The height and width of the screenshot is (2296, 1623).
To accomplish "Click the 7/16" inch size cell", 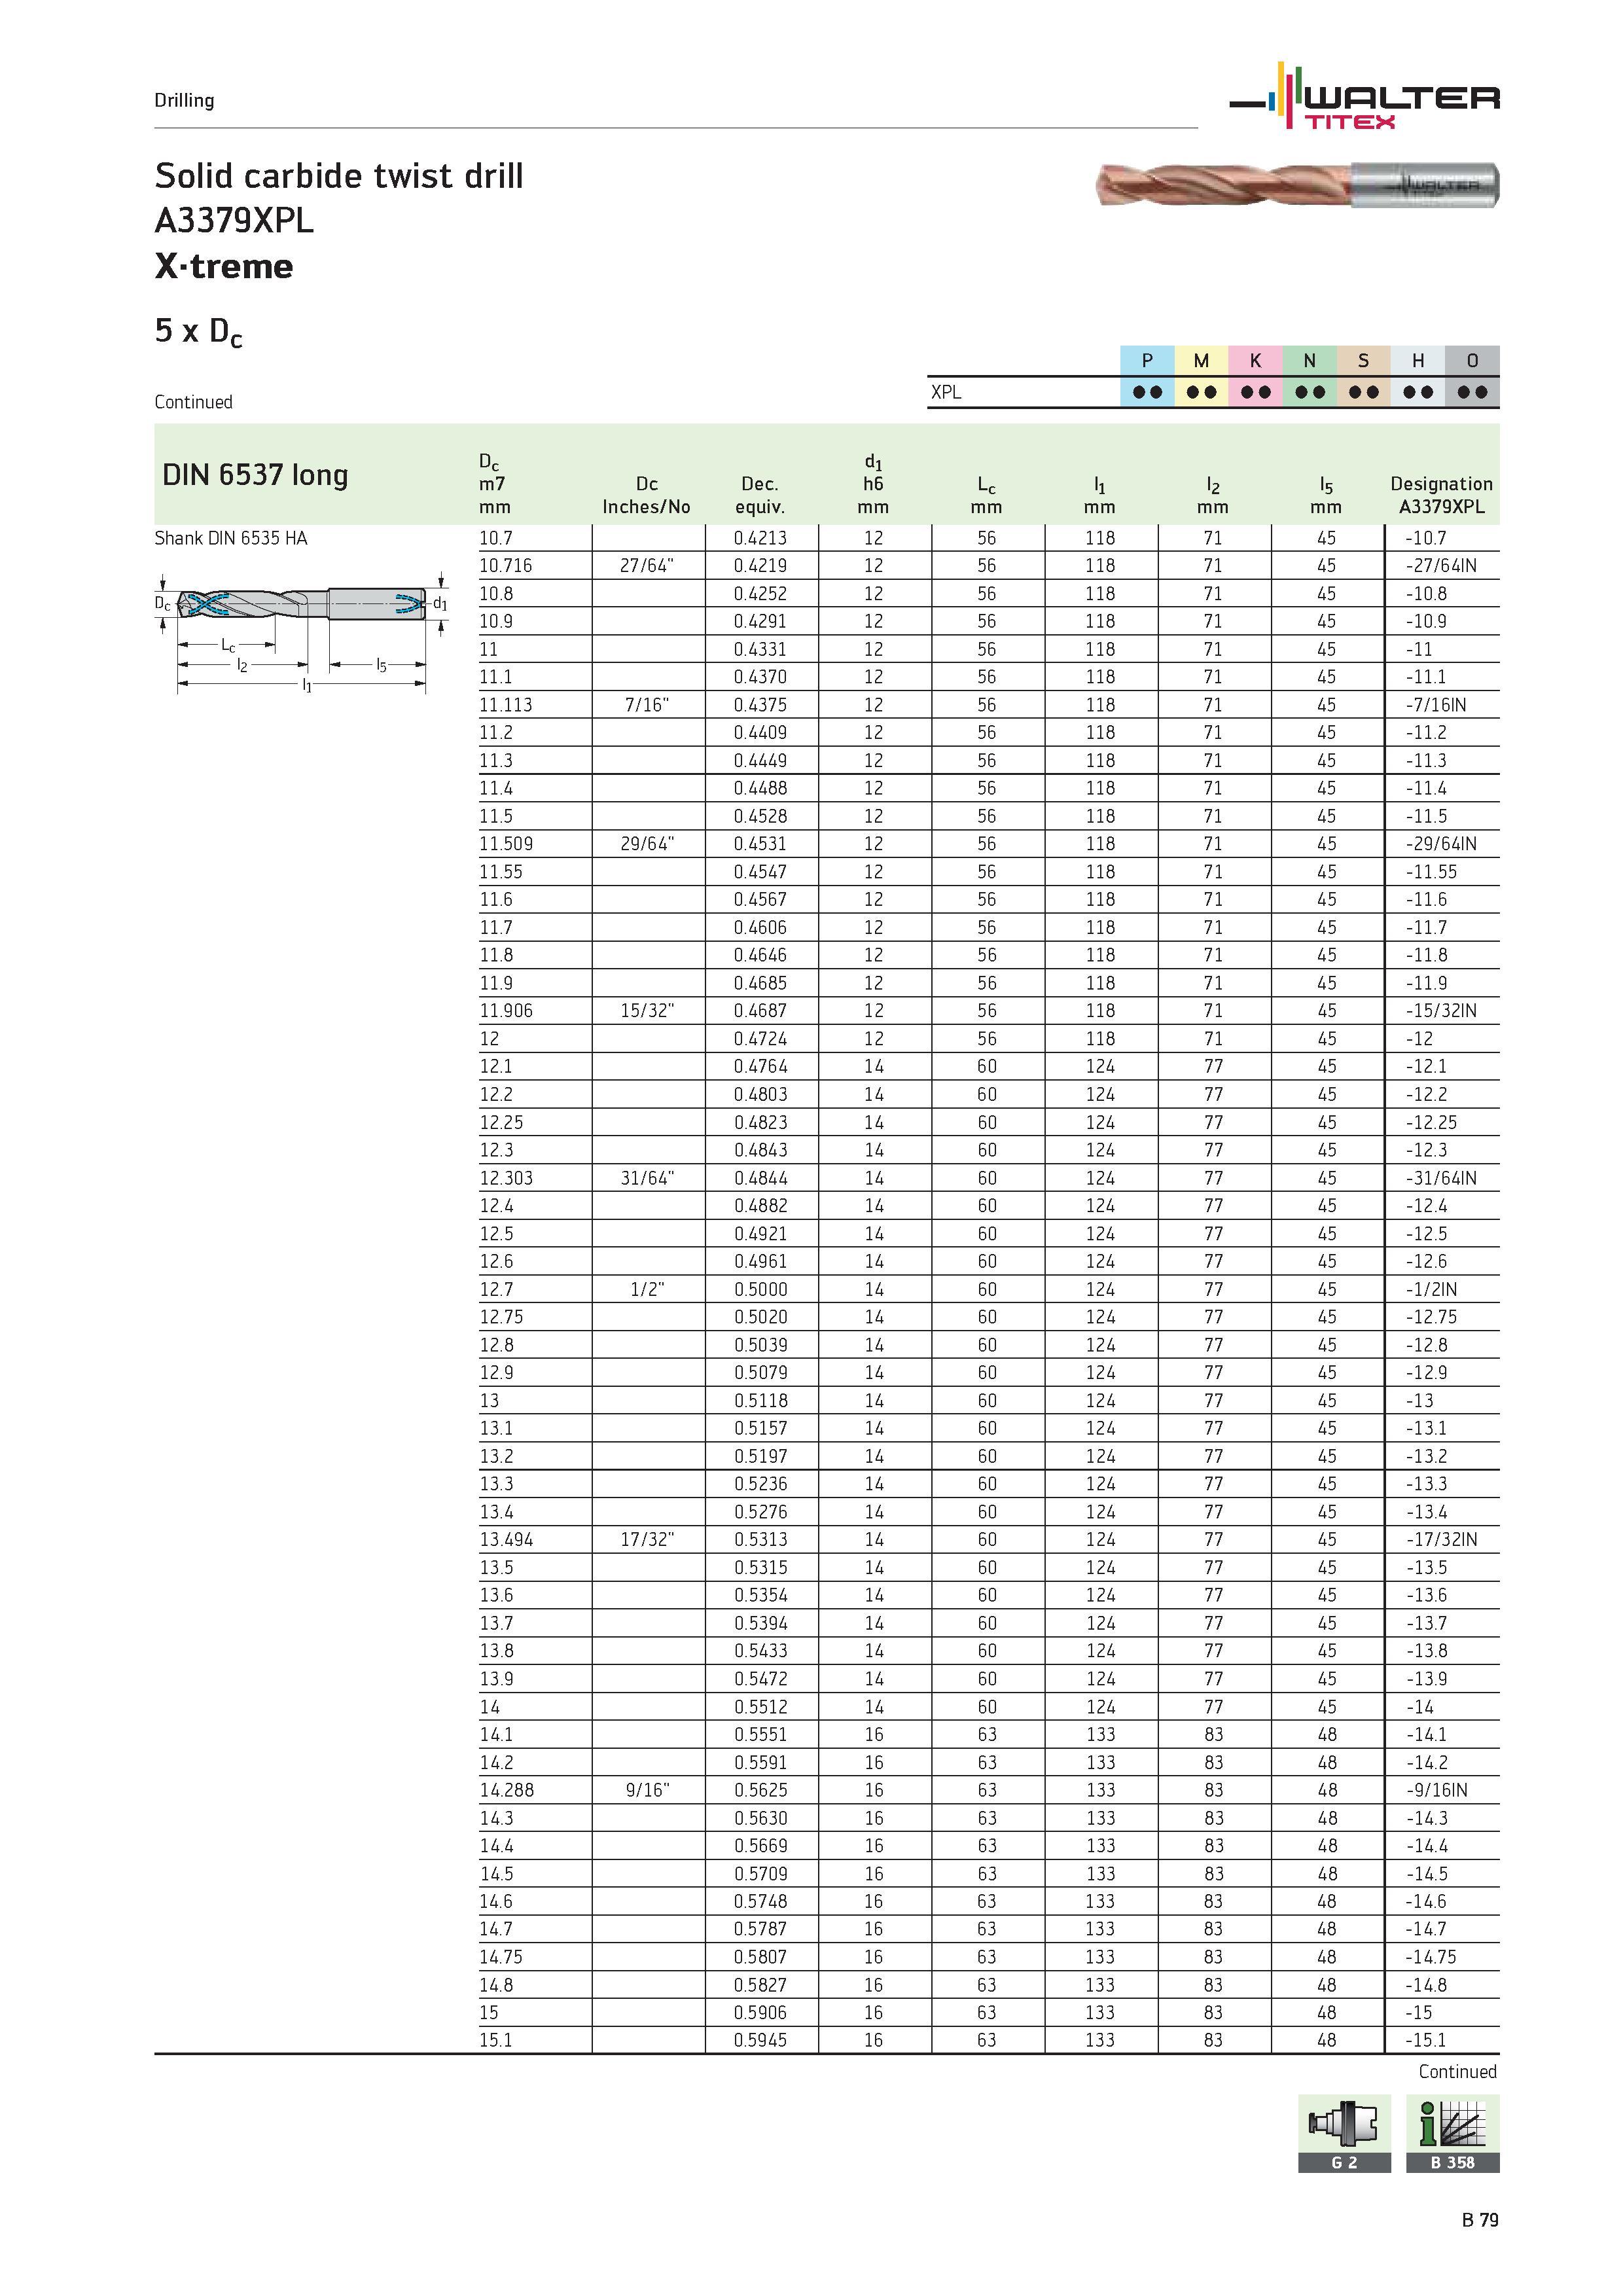I will point(647,705).
